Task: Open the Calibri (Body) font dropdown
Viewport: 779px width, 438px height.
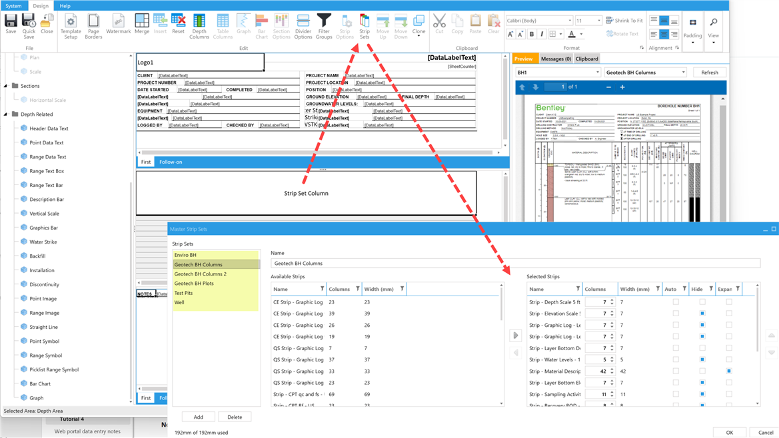Action: pyautogui.click(x=570, y=21)
